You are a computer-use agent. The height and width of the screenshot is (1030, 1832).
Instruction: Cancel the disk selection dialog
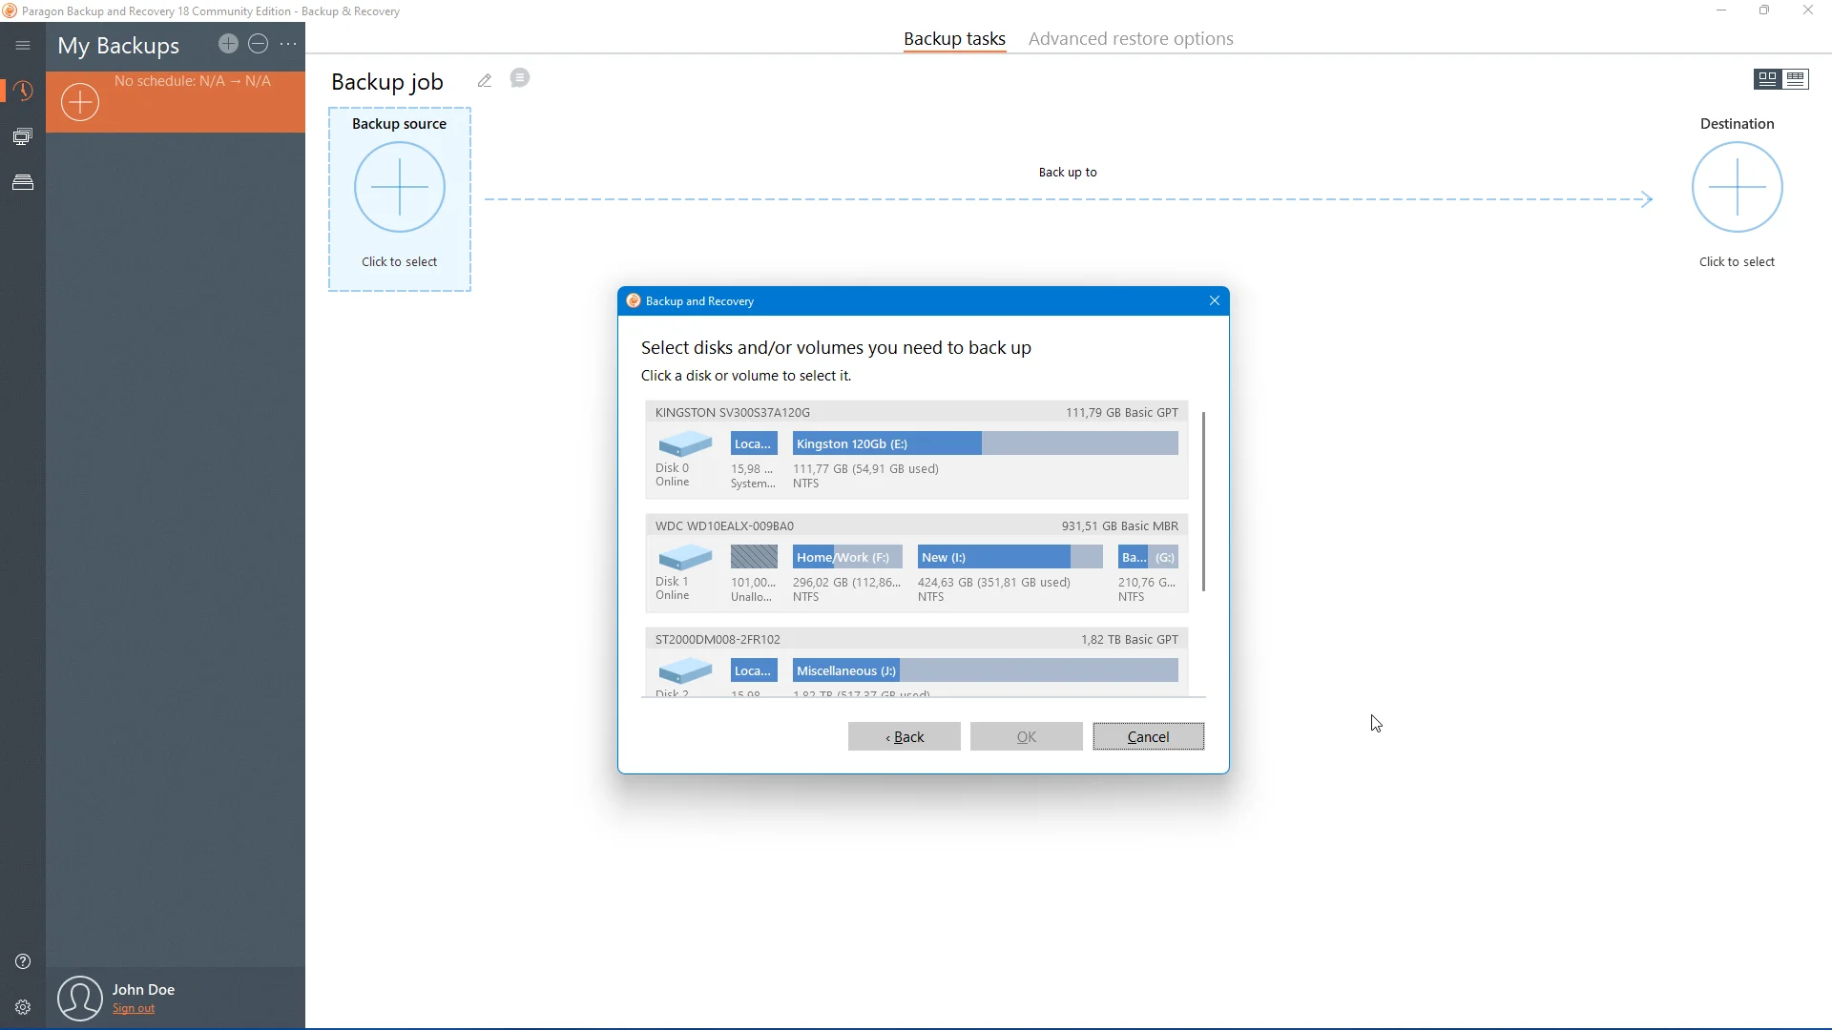(x=1148, y=736)
